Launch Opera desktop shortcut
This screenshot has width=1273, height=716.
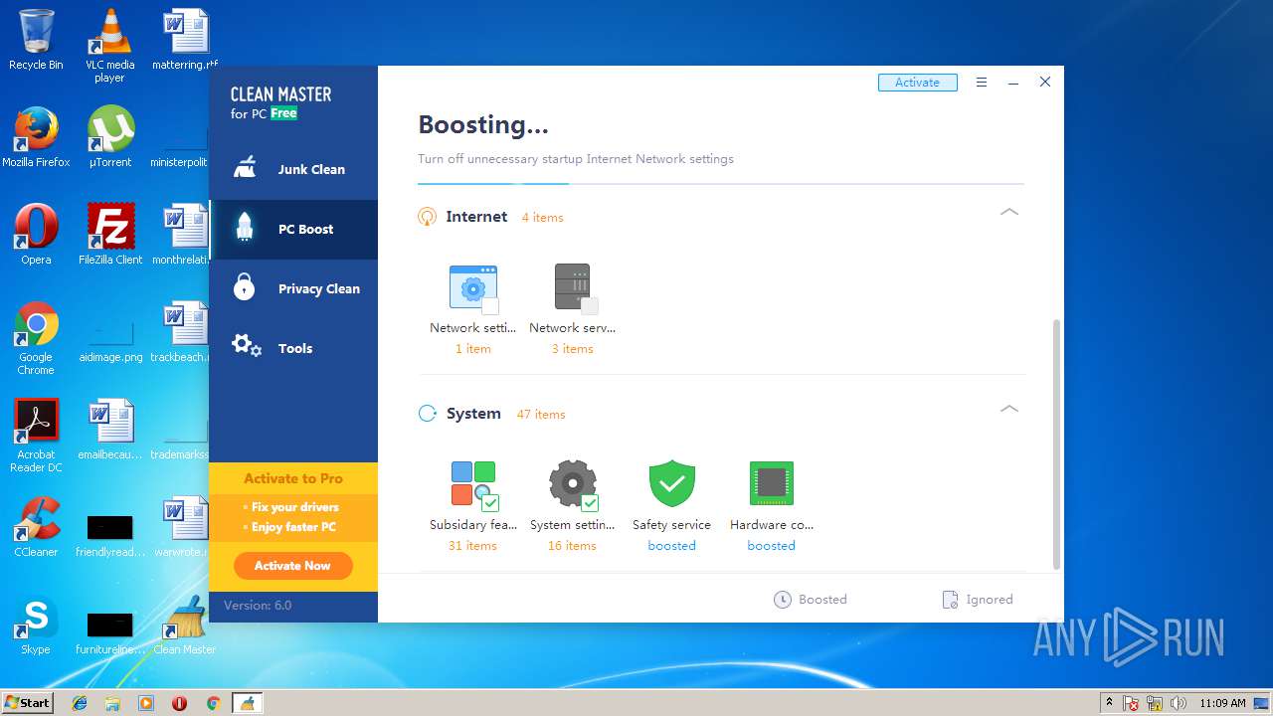point(36,235)
